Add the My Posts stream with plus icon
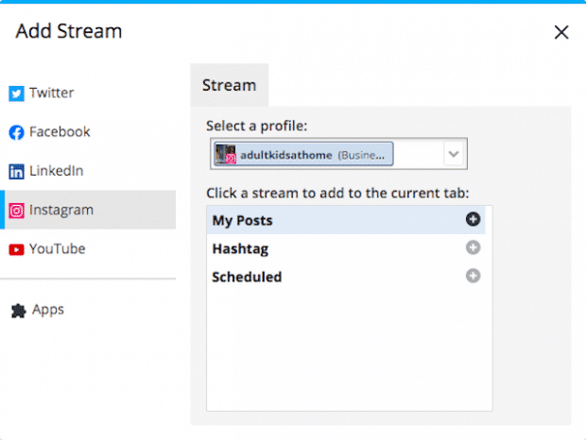Image resolution: width=586 pixels, height=440 pixels. (x=473, y=219)
